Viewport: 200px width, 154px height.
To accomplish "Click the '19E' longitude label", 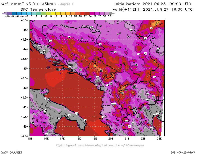I will (94, 139).
